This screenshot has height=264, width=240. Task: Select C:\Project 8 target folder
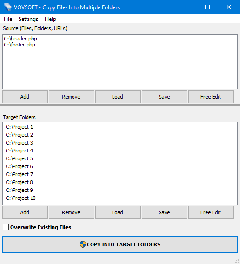19,182
